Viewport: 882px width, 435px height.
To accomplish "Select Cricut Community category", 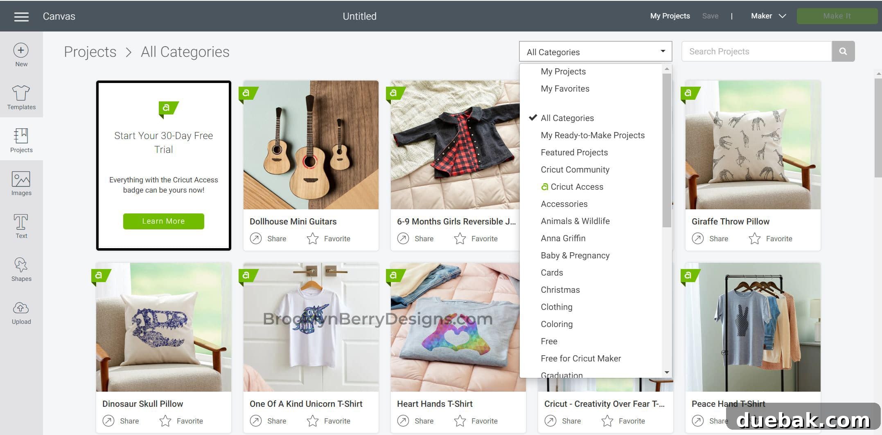I will (x=575, y=170).
